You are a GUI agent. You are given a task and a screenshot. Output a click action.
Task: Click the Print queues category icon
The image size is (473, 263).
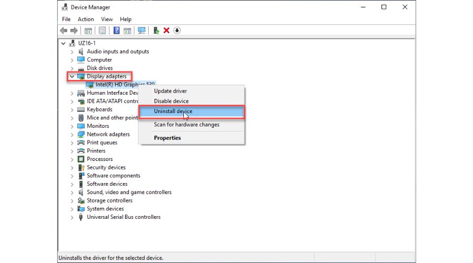(x=81, y=143)
